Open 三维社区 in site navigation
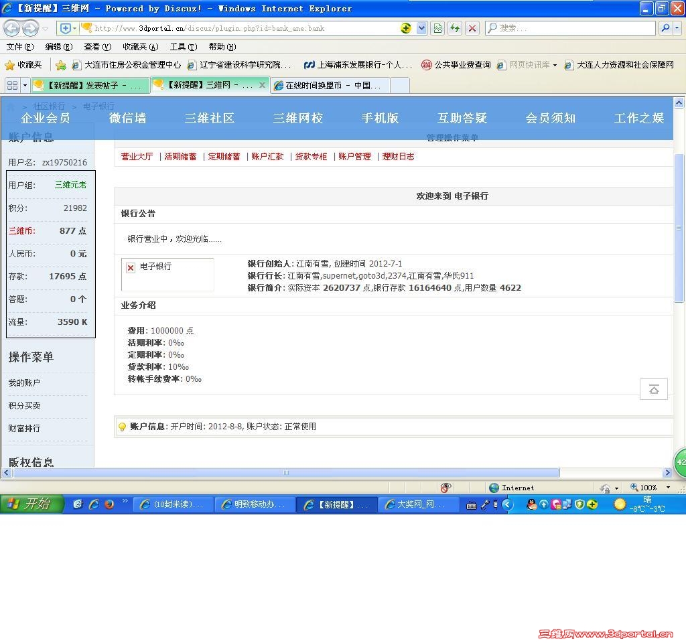This screenshot has height=643, width=686. [x=210, y=118]
